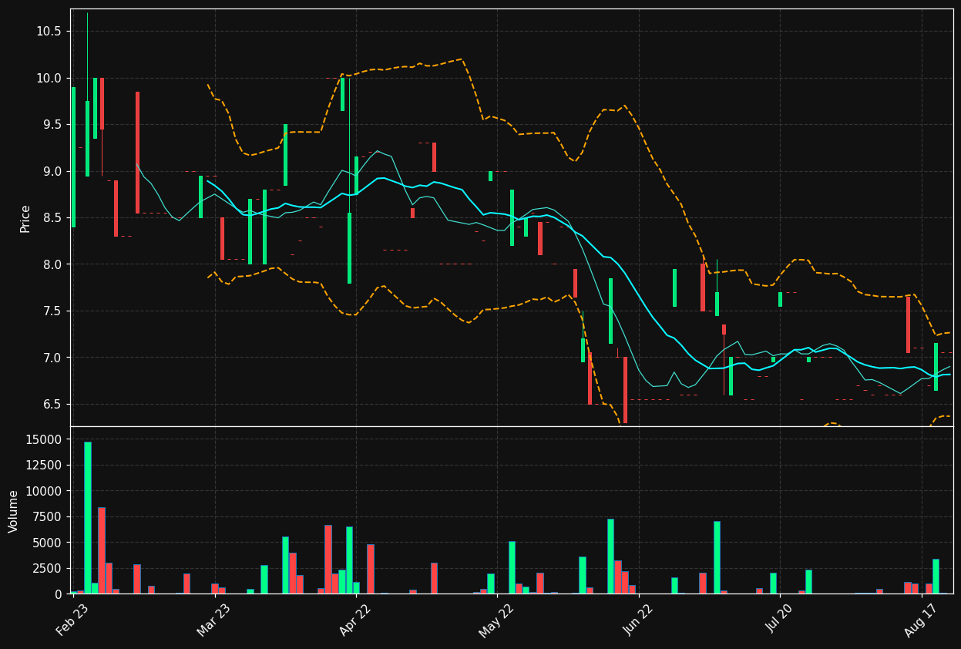Viewport: 961px width, 649px height.
Task: Click the Apr 22 date label
Action: click(354, 620)
